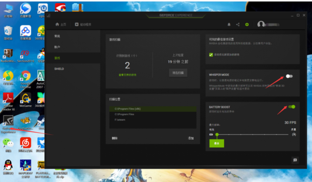Select the C:\Program Files (x86) scan location

[152, 109]
